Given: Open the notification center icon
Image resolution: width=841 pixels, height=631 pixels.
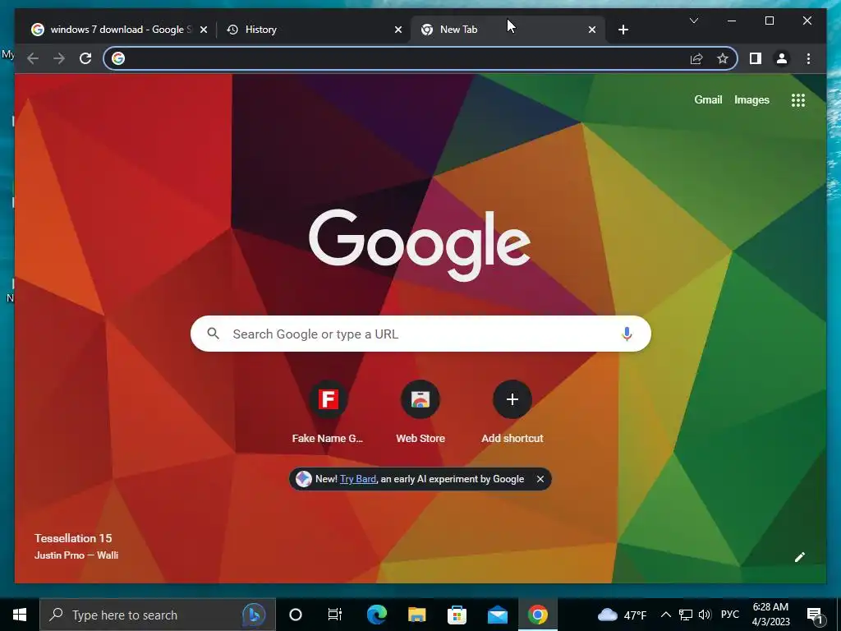Looking at the screenshot, I should coord(816,616).
